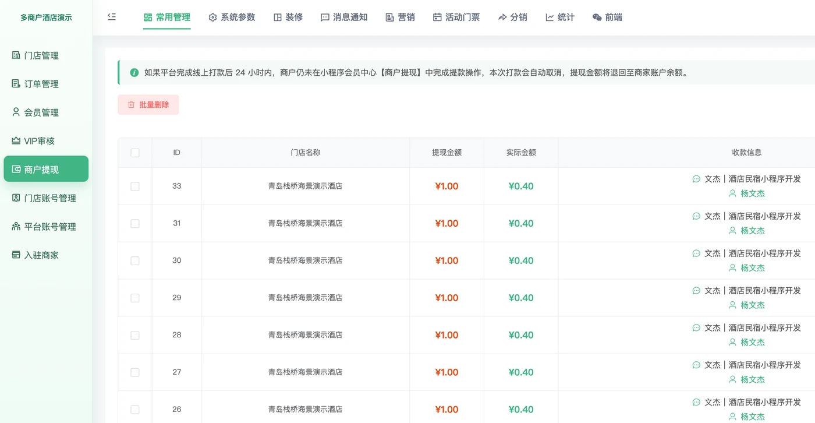The image size is (815, 423).
Task: Click the 多商户酒店演示 title
Action: (46, 17)
